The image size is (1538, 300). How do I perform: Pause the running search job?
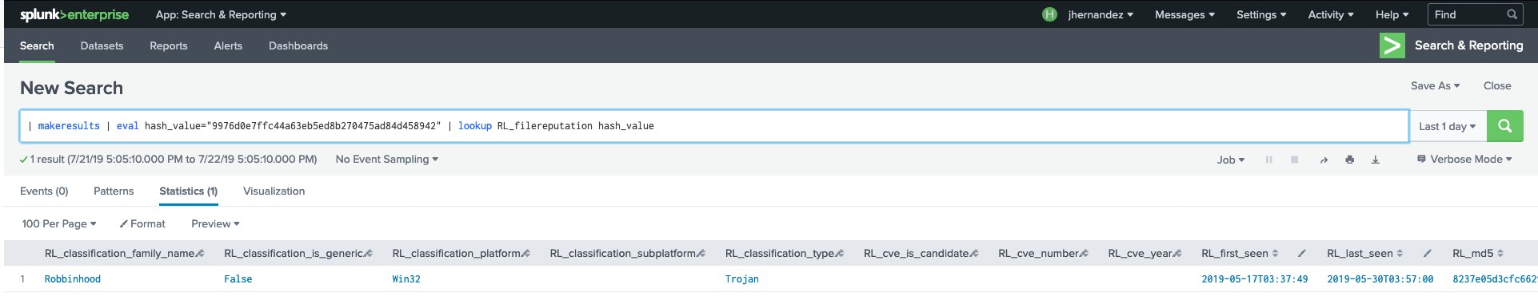pyautogui.click(x=1268, y=160)
